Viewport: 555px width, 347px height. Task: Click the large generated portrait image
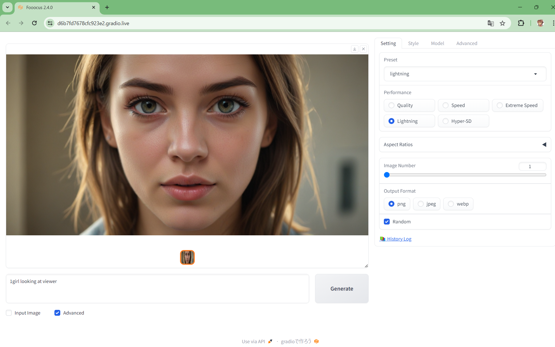point(187,145)
